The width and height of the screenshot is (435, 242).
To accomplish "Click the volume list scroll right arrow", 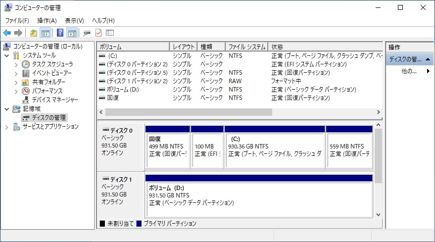I will click(x=379, y=112).
